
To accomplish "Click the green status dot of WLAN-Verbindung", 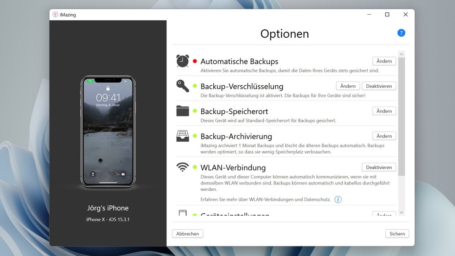I will click(x=195, y=167).
